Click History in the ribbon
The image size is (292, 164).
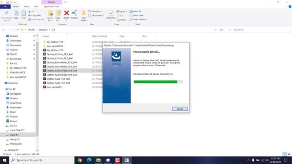click(122, 20)
